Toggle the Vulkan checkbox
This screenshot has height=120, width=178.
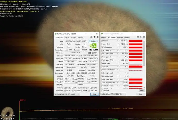click(65, 91)
